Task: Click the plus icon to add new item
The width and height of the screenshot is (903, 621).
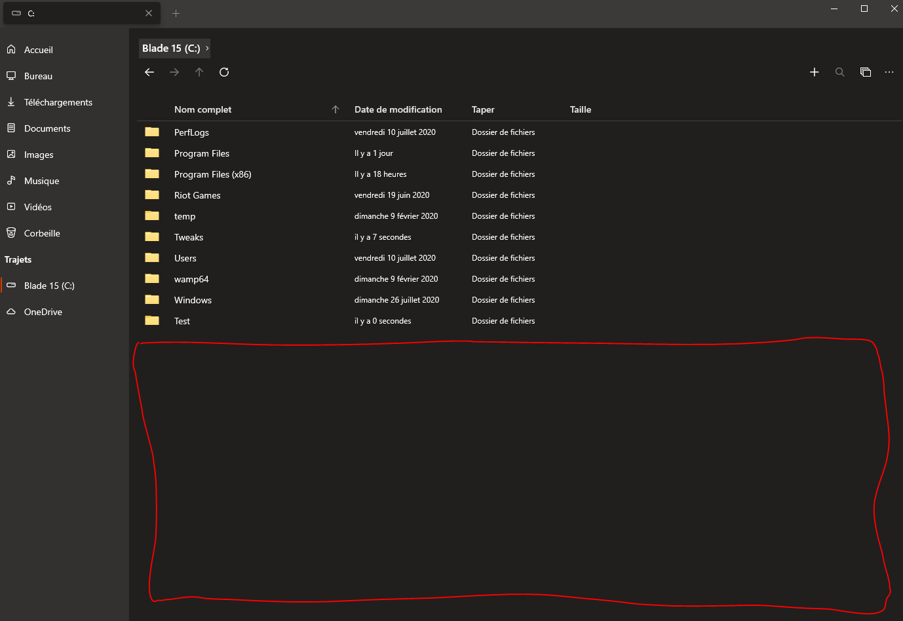Action: [814, 72]
